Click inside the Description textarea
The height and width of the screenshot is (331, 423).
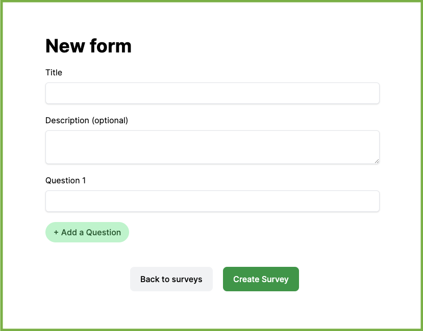point(212,147)
